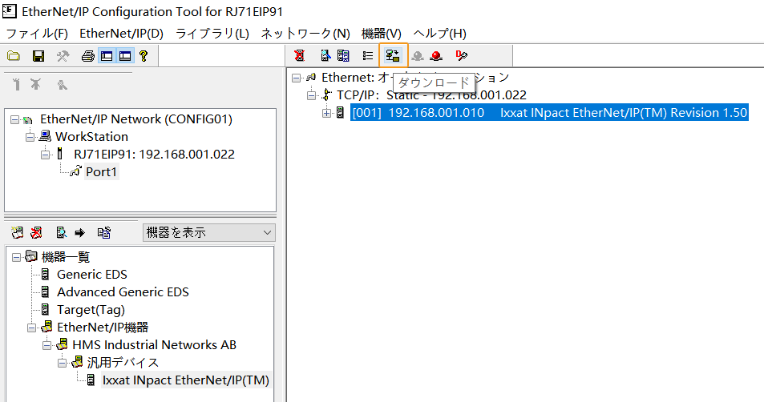The image size is (764, 402).
Task: Select EtherNet/IP Network (CONFIG01) in tree
Action: (136, 119)
